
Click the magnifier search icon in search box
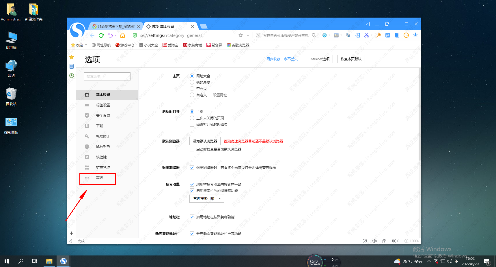tap(314, 35)
